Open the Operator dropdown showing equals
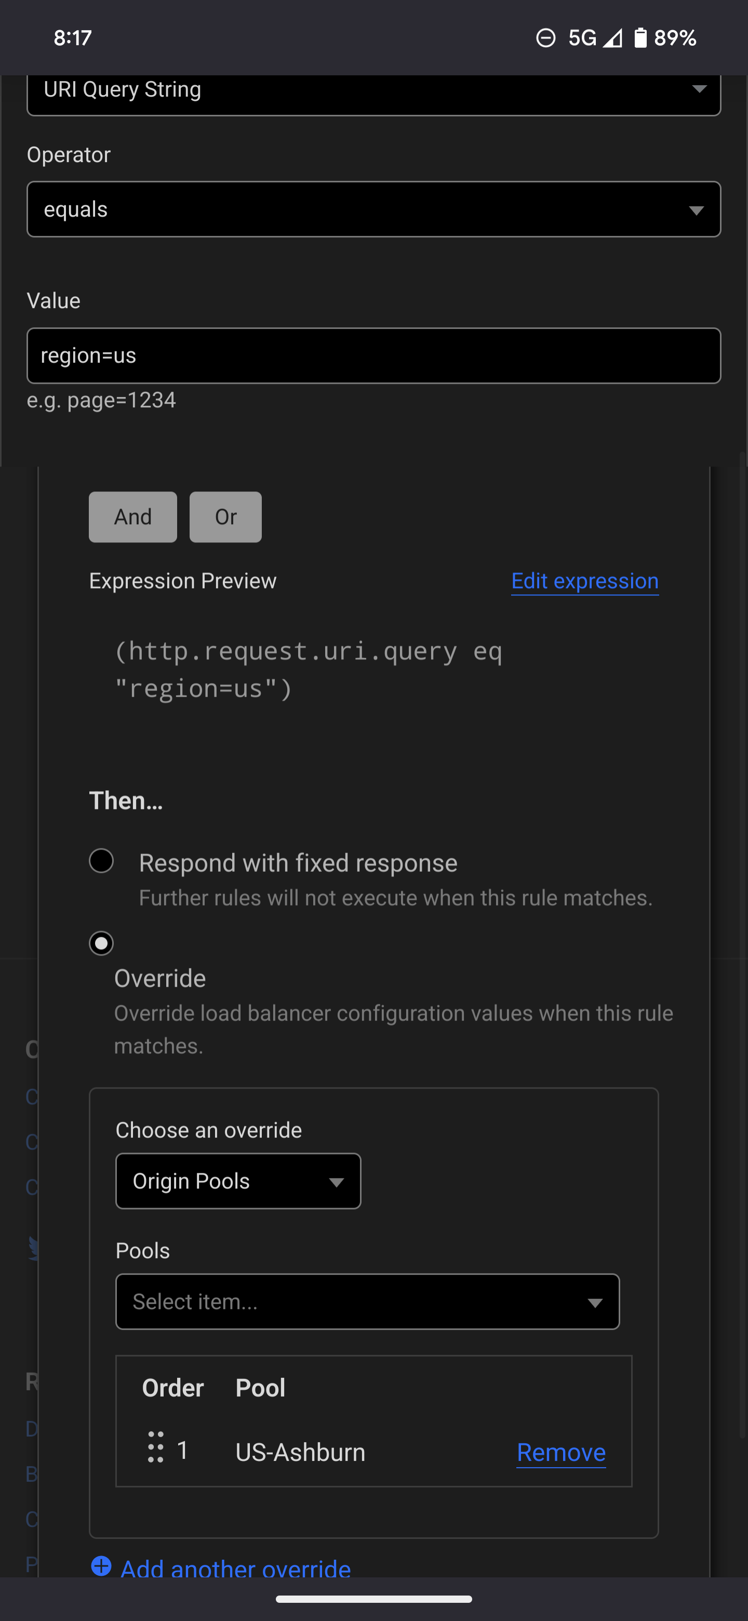748x1621 pixels. pyautogui.click(x=373, y=209)
